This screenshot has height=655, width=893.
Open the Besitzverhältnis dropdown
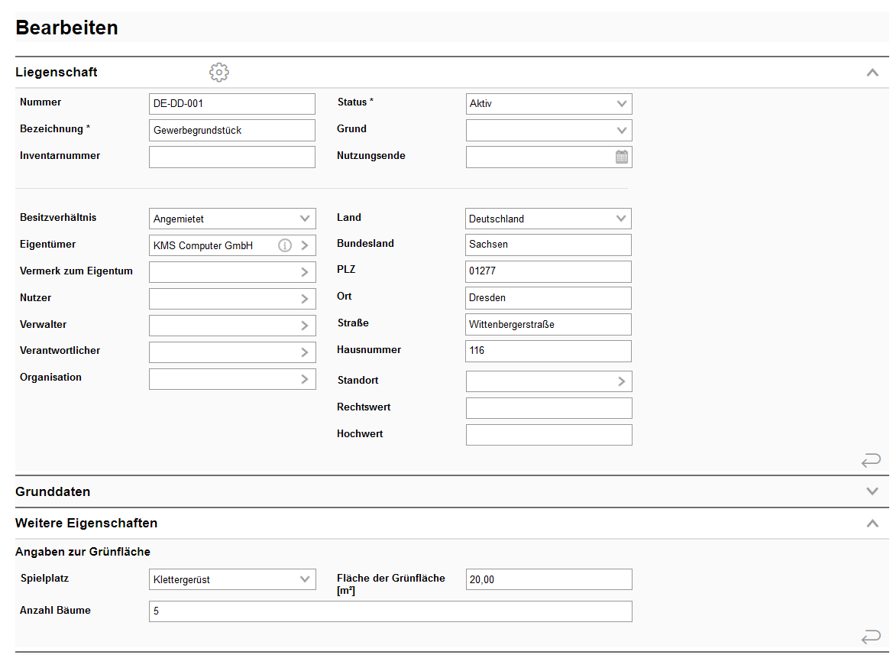coord(232,219)
